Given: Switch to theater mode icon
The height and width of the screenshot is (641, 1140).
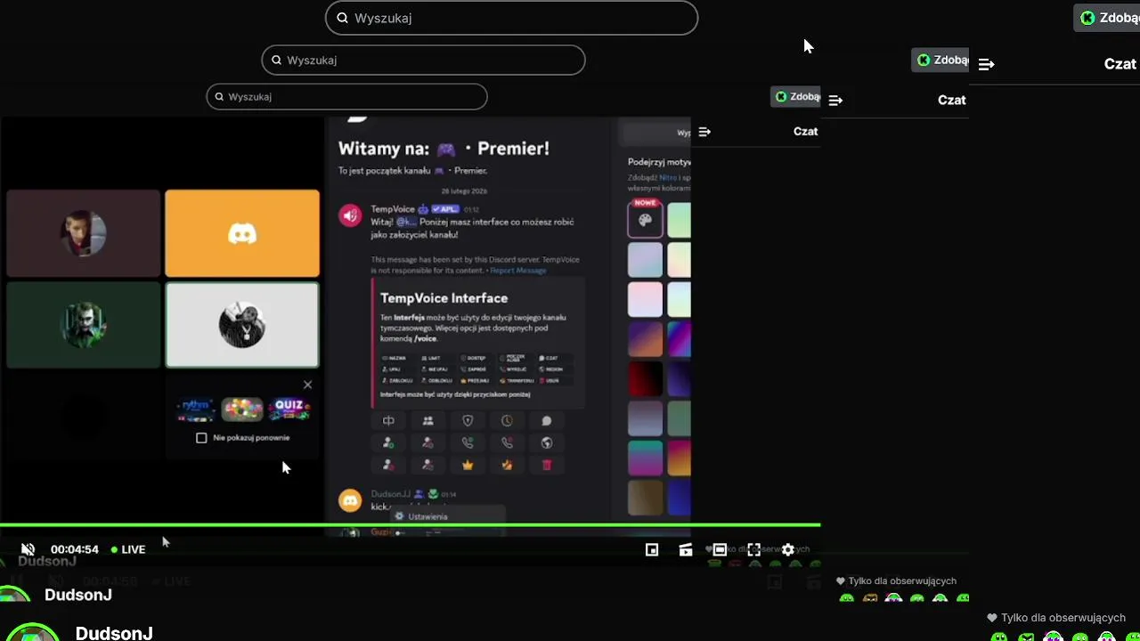Looking at the screenshot, I should [x=720, y=550].
